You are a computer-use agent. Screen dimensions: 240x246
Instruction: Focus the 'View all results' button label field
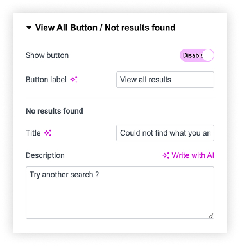(165, 80)
